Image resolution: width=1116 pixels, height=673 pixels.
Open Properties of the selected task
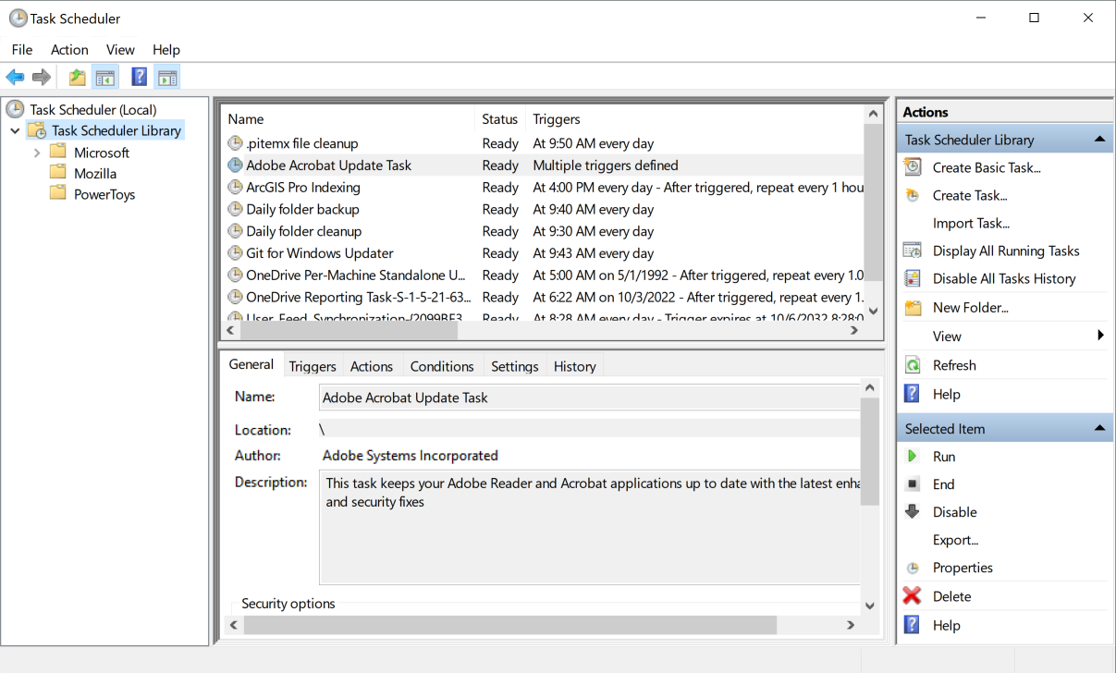[x=963, y=567]
